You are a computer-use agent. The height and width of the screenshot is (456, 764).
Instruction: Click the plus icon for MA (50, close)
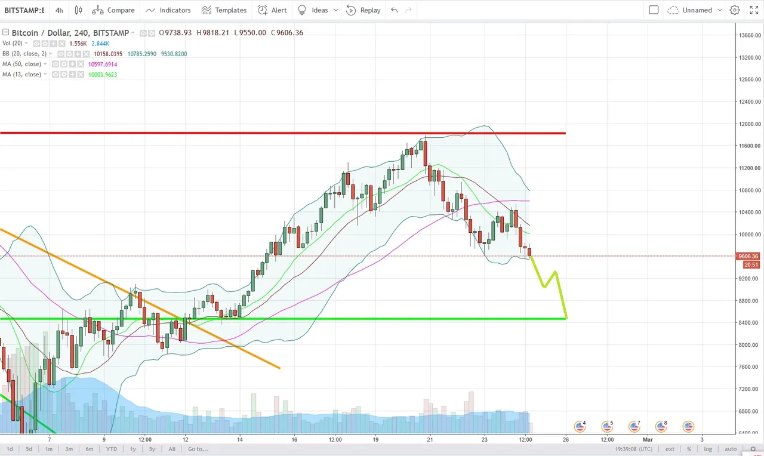point(72,64)
